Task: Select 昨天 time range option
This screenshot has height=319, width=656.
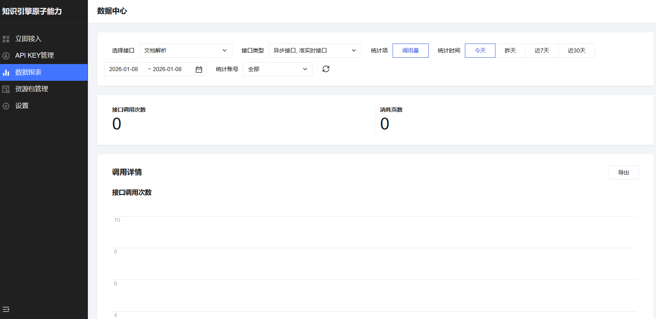Action: point(510,51)
